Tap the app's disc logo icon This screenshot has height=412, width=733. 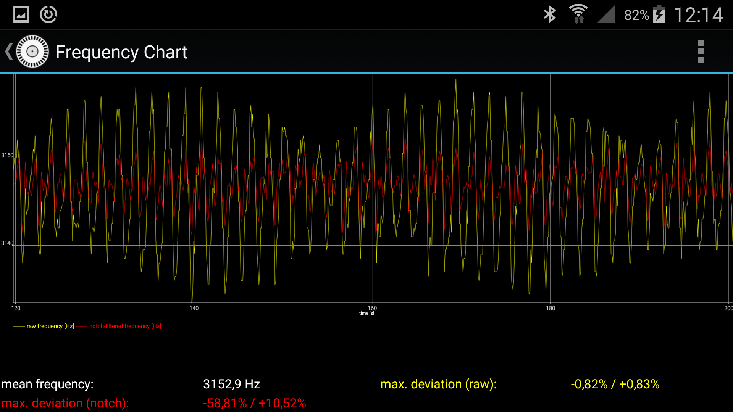[32, 51]
